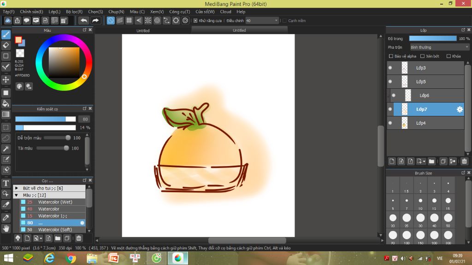472x265 pixels.
Task: Collapse the Màu ;-; [12] brush group
Action: pyautogui.click(x=17, y=195)
